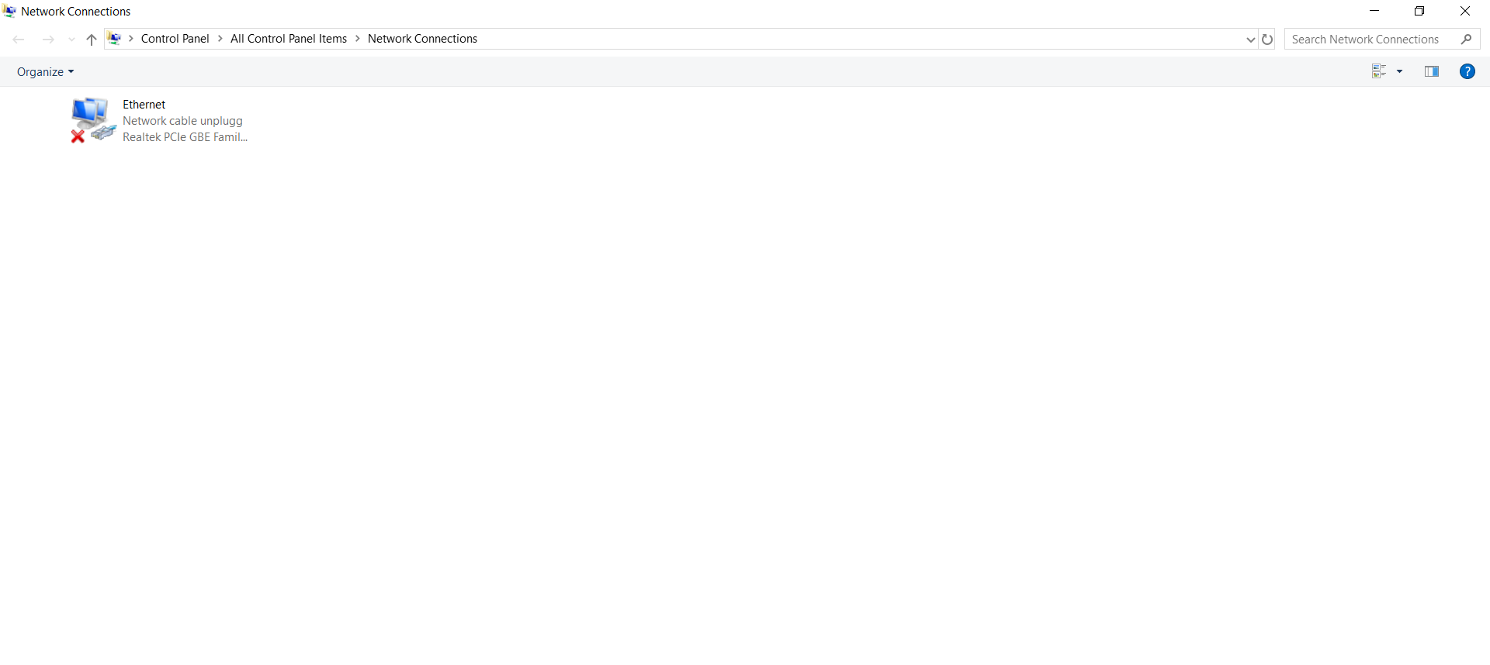
Task: Refresh the Network Connections view
Action: coord(1267,40)
